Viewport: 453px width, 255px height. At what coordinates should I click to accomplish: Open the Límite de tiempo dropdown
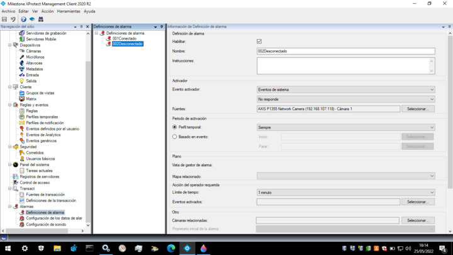coord(345,193)
